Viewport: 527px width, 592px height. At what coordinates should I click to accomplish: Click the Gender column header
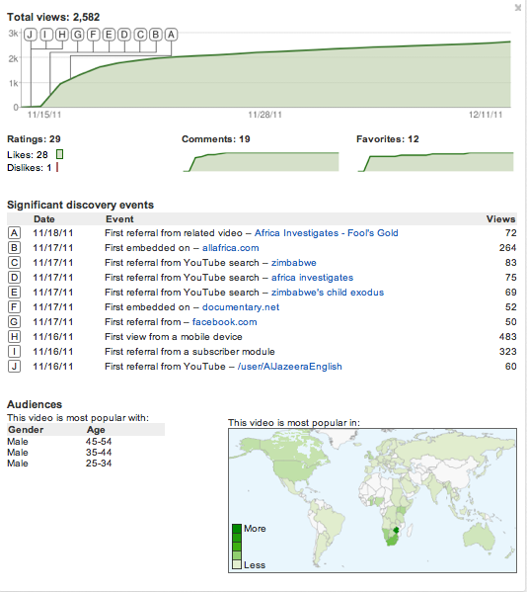tap(26, 430)
